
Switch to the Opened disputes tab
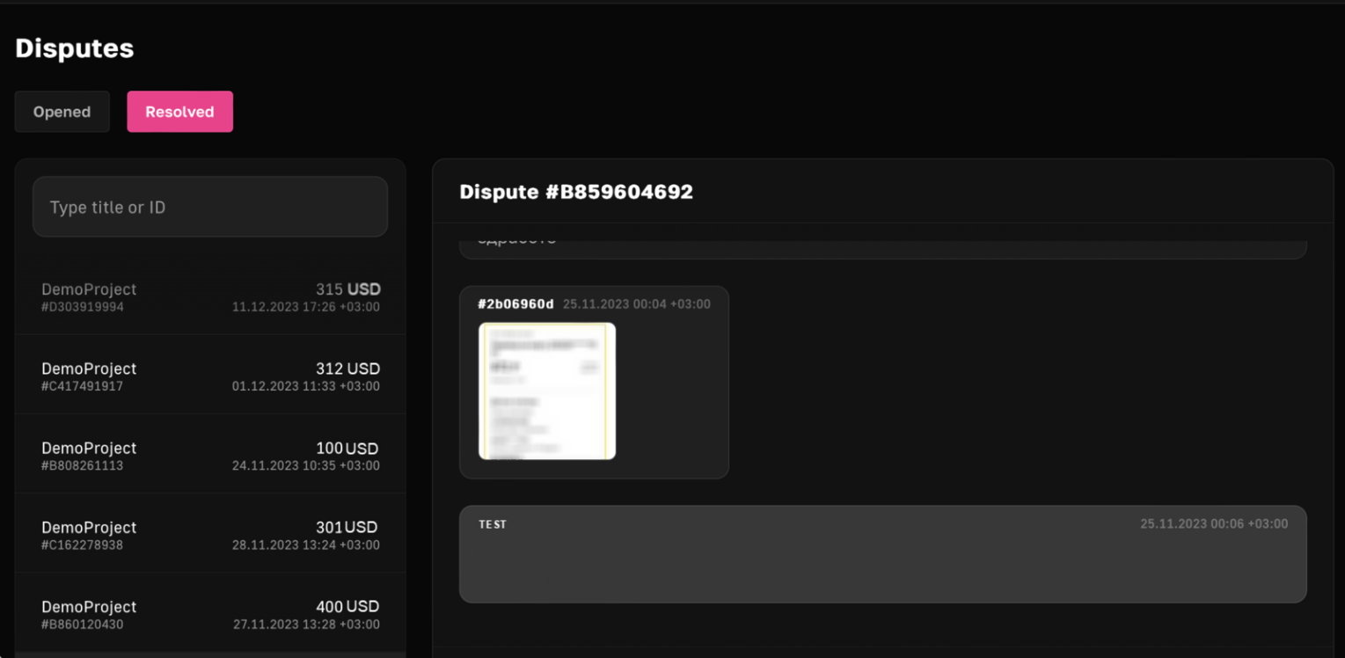pyautogui.click(x=62, y=112)
